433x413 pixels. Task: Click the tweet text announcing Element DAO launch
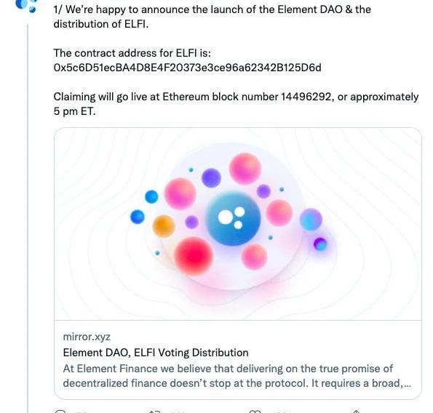212,17
